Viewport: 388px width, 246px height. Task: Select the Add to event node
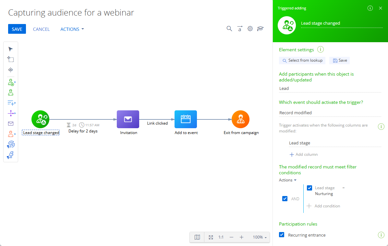[186, 119]
